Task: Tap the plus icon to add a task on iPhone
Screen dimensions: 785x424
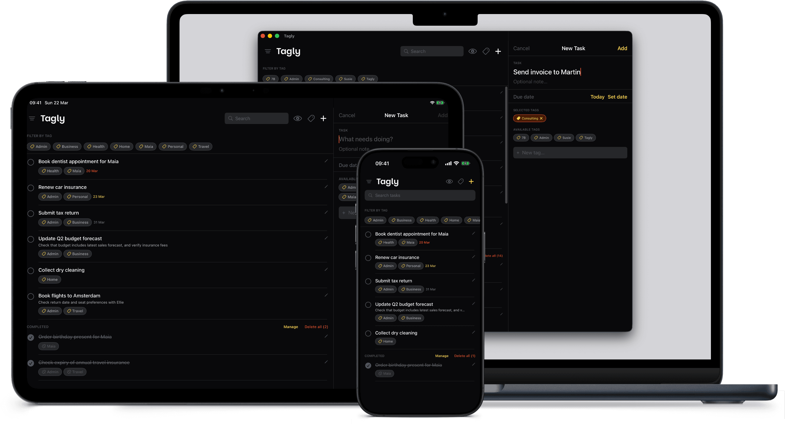Action: tap(471, 181)
